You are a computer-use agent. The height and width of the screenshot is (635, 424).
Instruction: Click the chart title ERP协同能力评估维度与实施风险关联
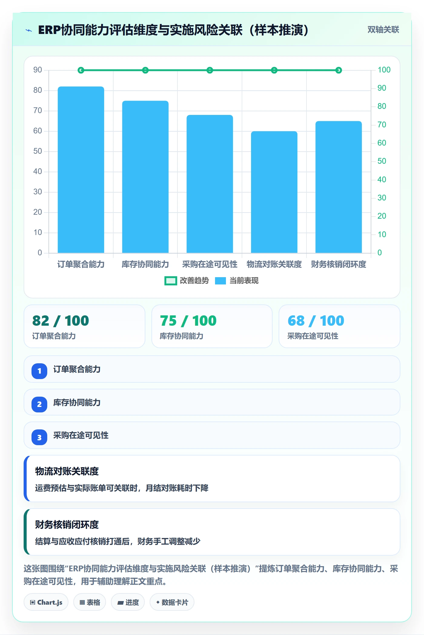tap(173, 30)
